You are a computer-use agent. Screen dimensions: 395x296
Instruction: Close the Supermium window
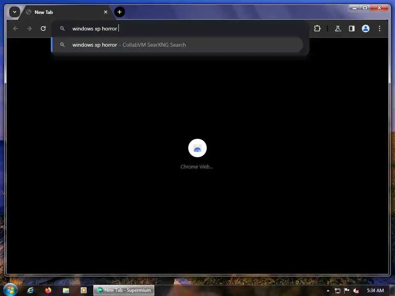pos(379,8)
